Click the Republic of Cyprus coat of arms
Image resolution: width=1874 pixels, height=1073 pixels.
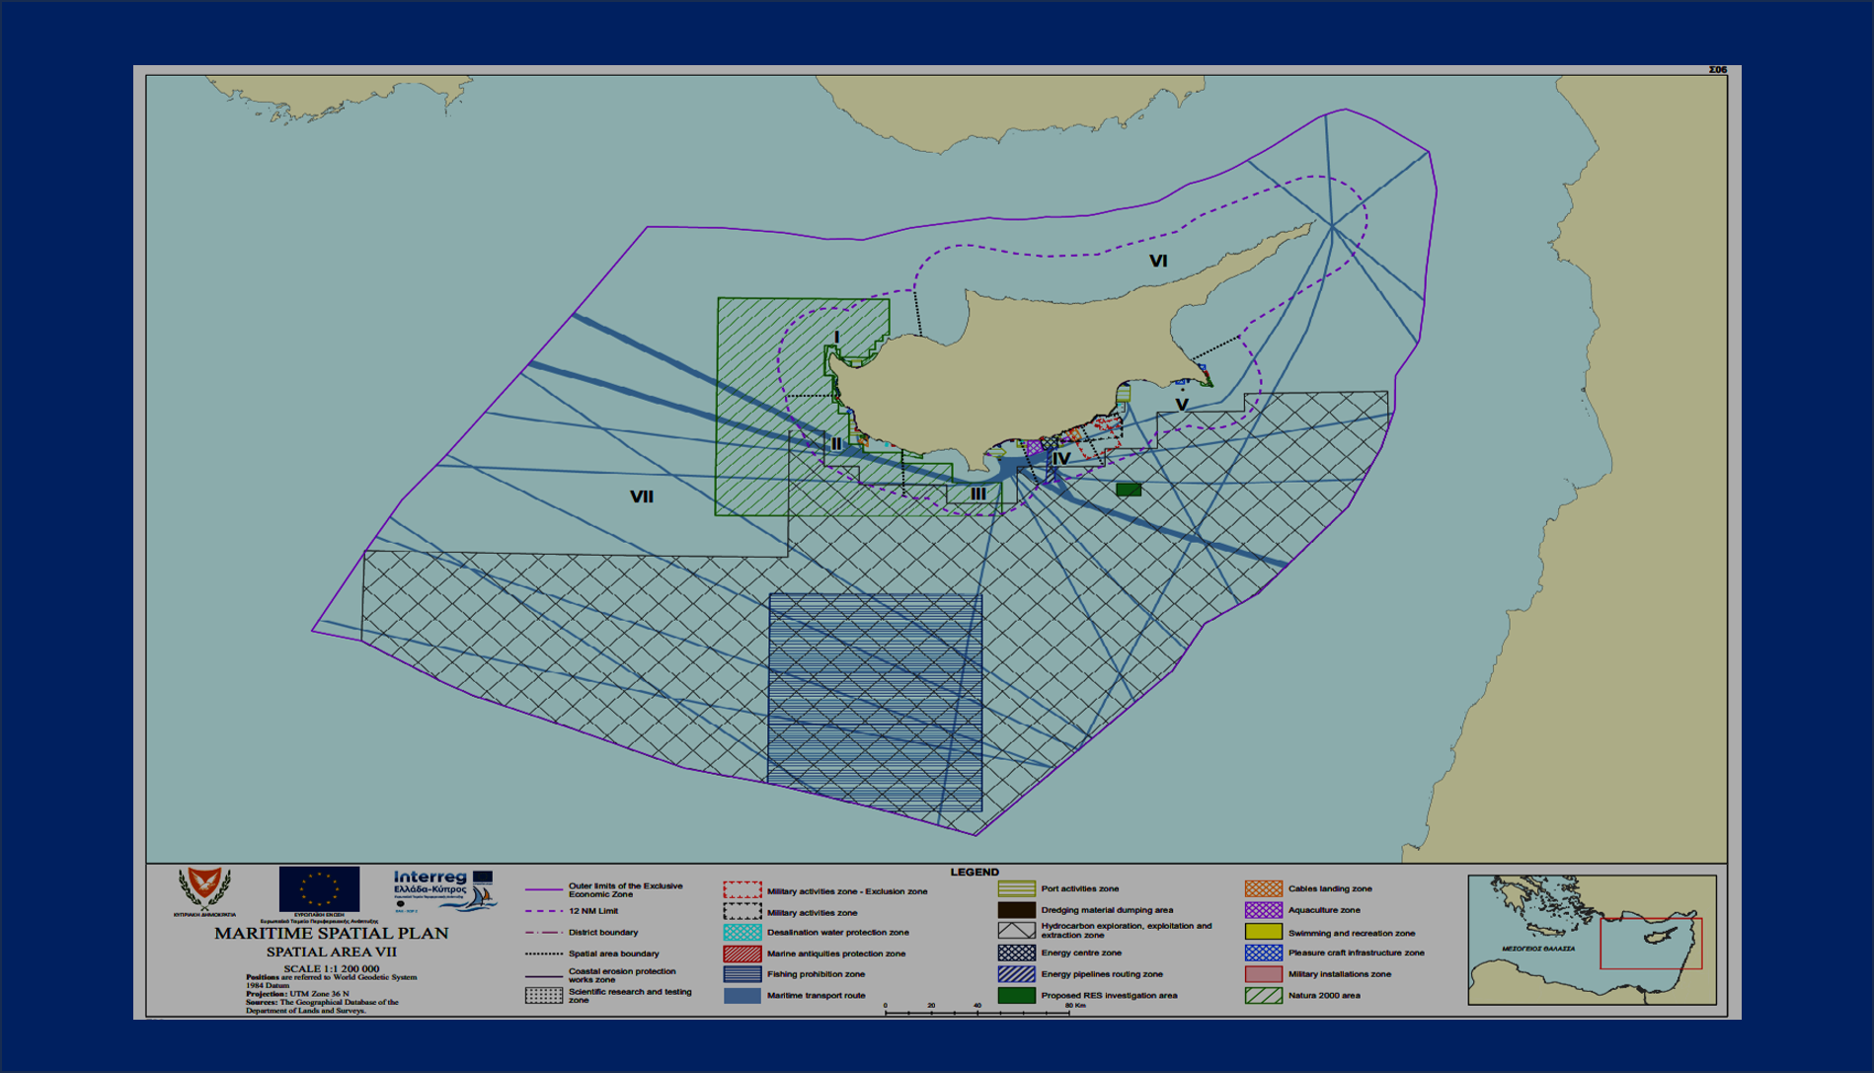[204, 889]
